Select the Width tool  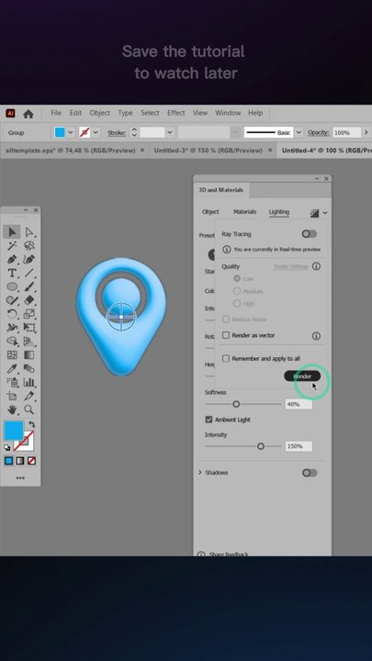(x=12, y=328)
